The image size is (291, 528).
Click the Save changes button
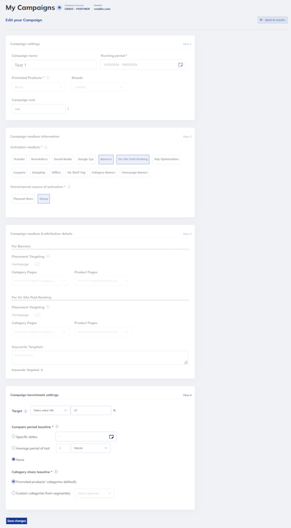coord(16,521)
